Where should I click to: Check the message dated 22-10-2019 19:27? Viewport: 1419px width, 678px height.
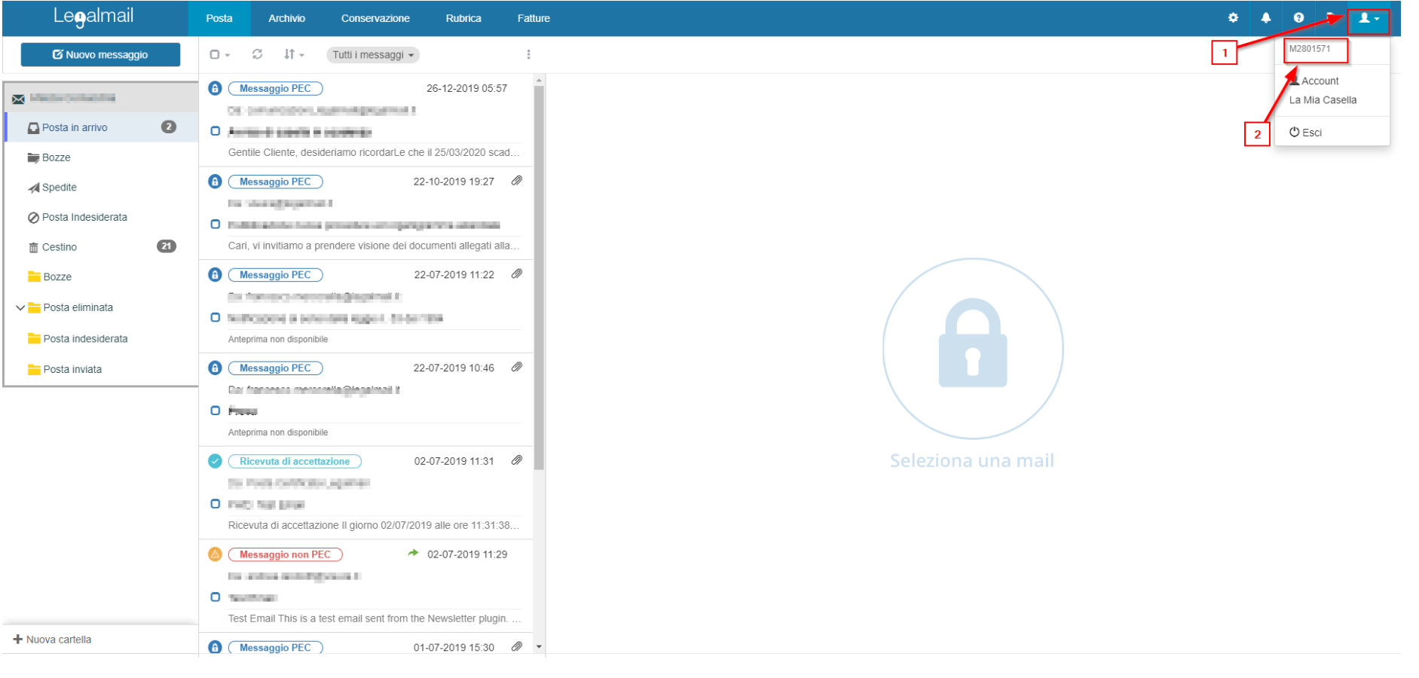[x=216, y=224]
